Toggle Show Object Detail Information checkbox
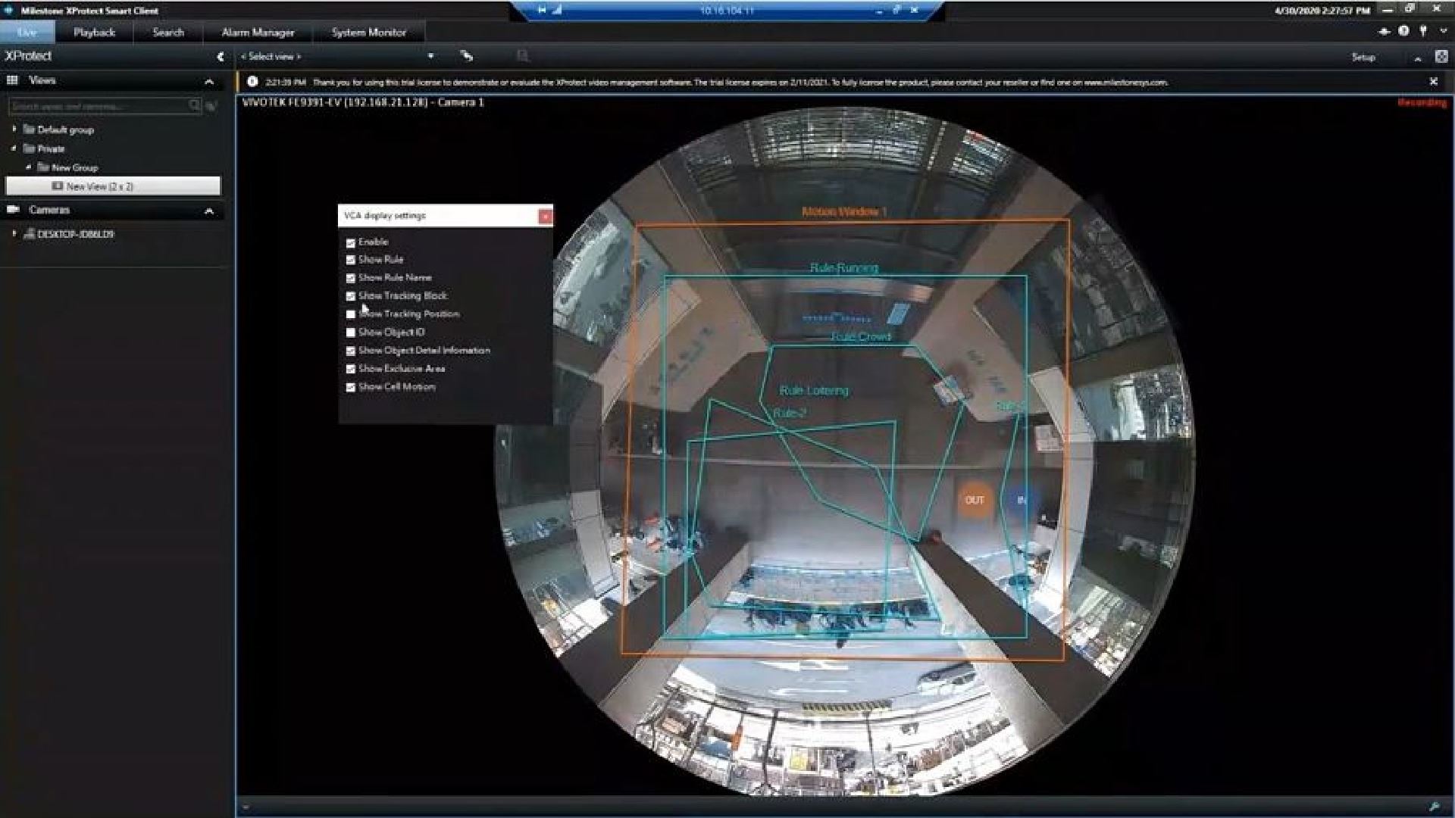 point(350,351)
